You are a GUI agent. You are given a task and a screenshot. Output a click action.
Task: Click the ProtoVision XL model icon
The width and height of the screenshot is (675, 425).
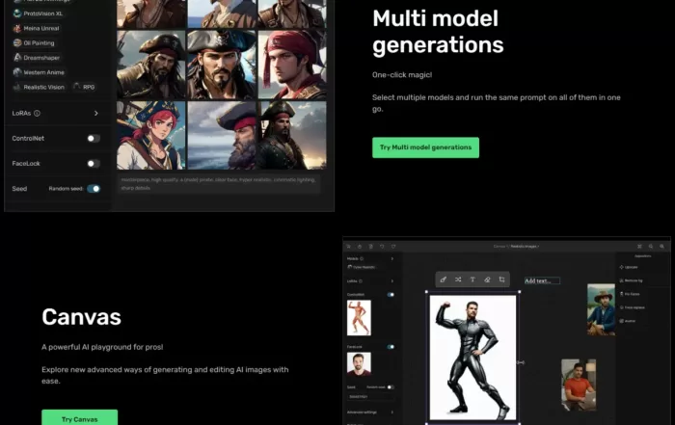(x=17, y=13)
